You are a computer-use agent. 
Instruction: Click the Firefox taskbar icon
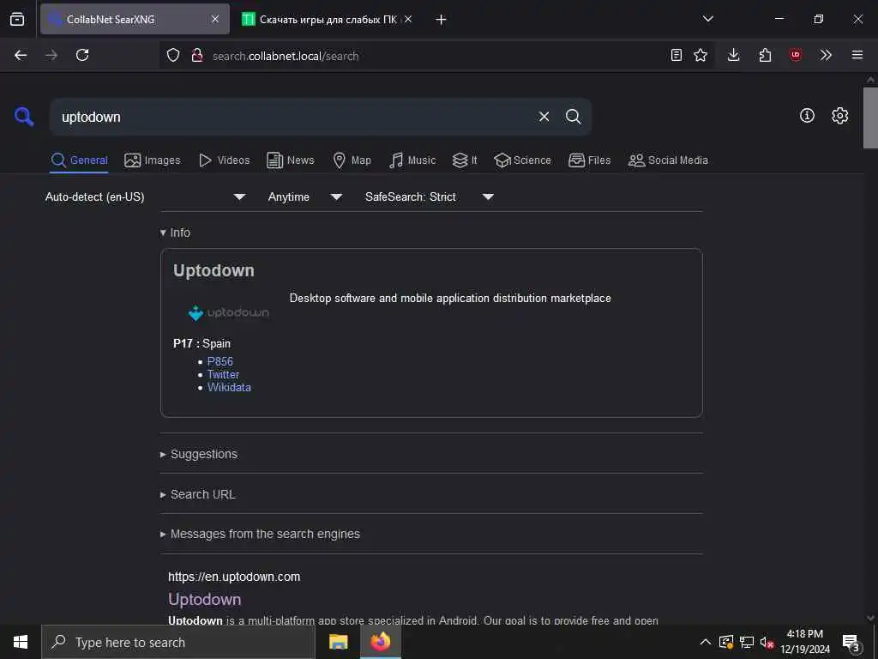(380, 642)
